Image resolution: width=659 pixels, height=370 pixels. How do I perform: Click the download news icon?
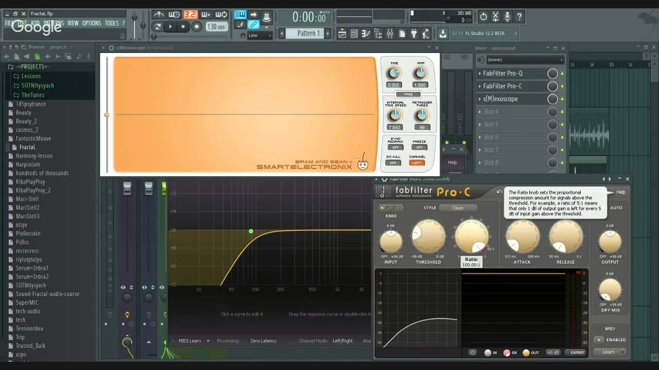tap(442, 34)
